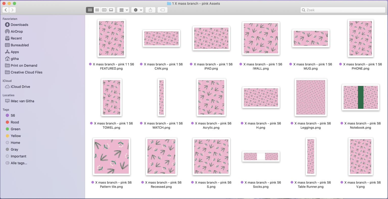The width and height of the screenshot is (388, 199).
Task: Switch to gallery view in the toolbar
Action: [111, 10]
